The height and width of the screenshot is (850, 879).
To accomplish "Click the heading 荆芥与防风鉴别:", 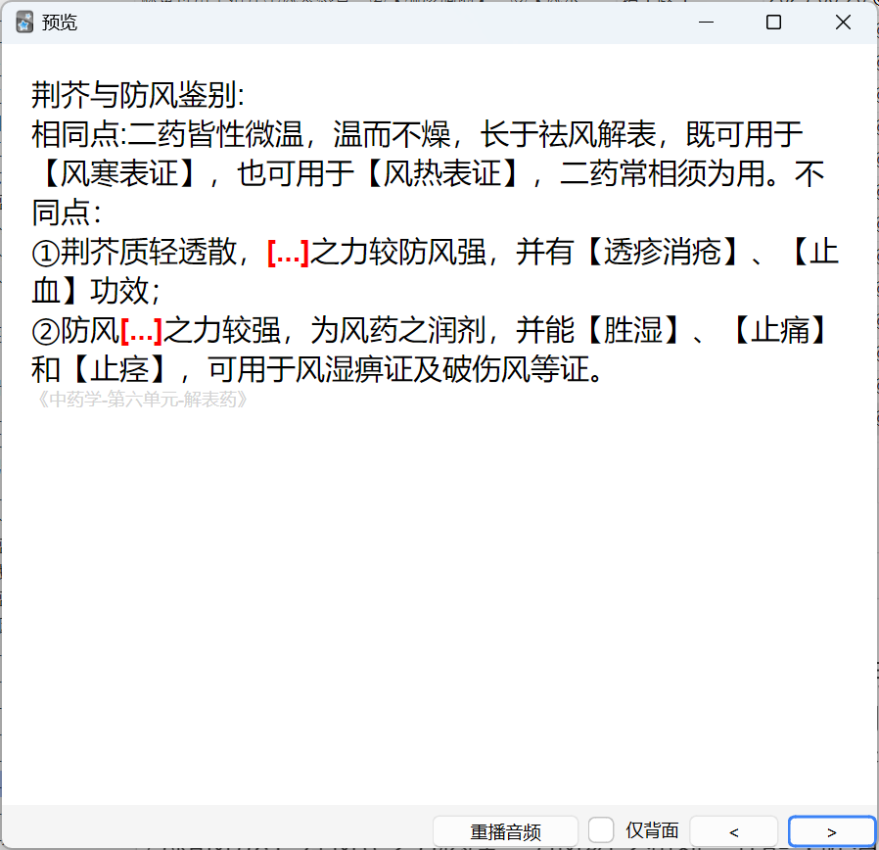I will tap(138, 95).
